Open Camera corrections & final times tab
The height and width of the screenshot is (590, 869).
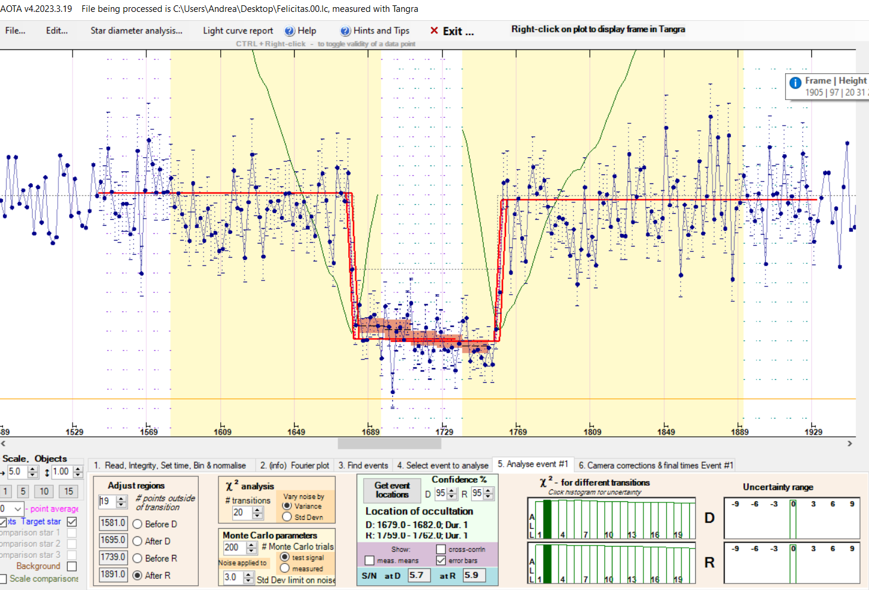[x=656, y=466]
